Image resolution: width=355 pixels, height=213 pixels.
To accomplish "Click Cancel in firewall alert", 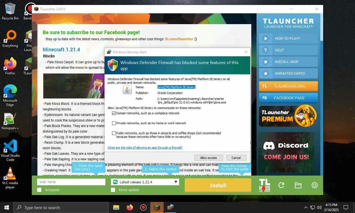I will (x=236, y=158).
